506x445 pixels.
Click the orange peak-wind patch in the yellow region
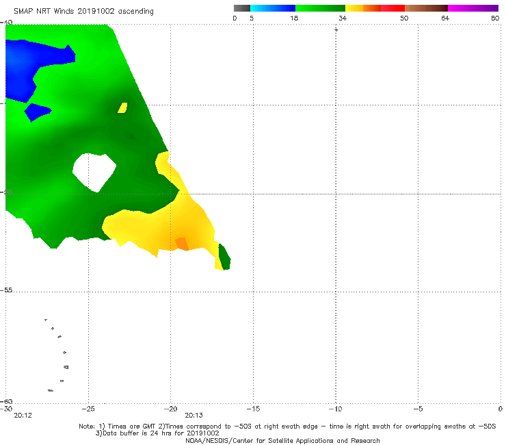(x=182, y=244)
